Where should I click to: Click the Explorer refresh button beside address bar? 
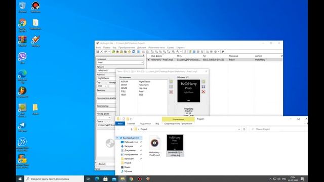[x=244, y=129]
